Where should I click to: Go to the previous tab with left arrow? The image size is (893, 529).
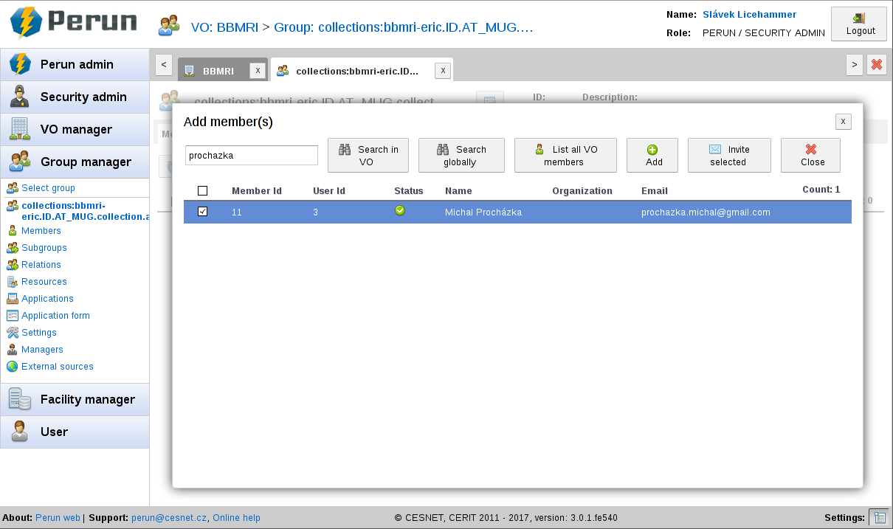pyautogui.click(x=164, y=65)
